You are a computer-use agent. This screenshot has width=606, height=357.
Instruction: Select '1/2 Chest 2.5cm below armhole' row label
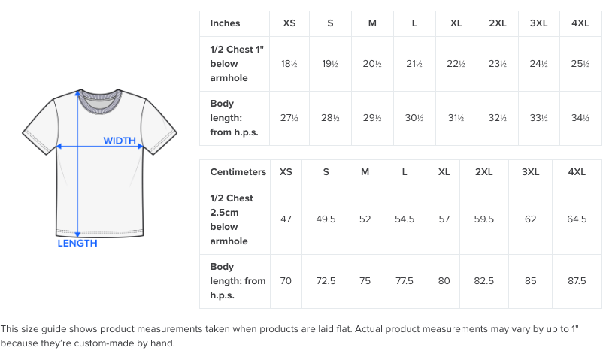click(x=232, y=219)
